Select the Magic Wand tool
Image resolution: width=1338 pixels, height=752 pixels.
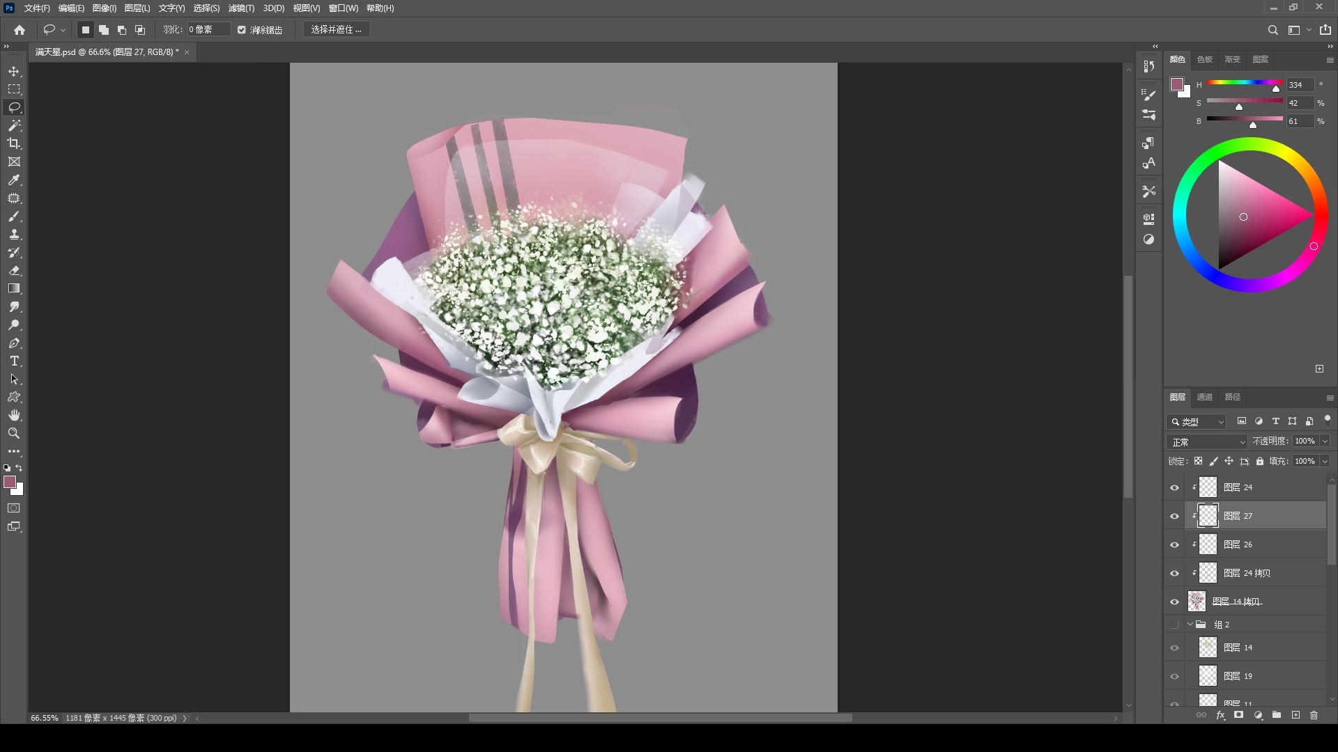click(14, 125)
